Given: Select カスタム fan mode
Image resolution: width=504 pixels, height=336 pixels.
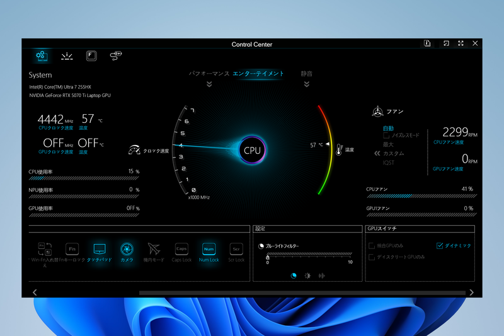Looking at the screenshot, I should [393, 154].
